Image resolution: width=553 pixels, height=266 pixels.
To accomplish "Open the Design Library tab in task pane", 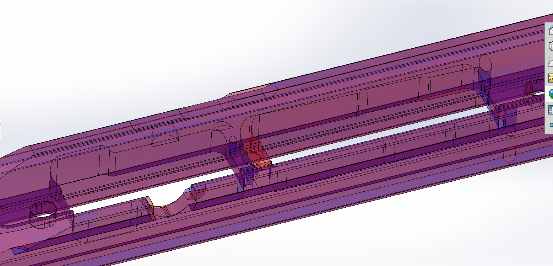I will [x=549, y=46].
